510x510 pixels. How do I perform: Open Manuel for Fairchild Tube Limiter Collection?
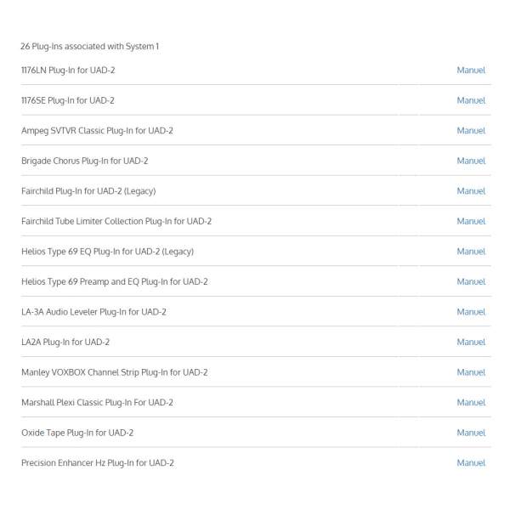[471, 222]
